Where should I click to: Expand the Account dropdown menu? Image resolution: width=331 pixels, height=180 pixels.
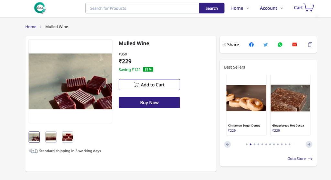[271, 8]
